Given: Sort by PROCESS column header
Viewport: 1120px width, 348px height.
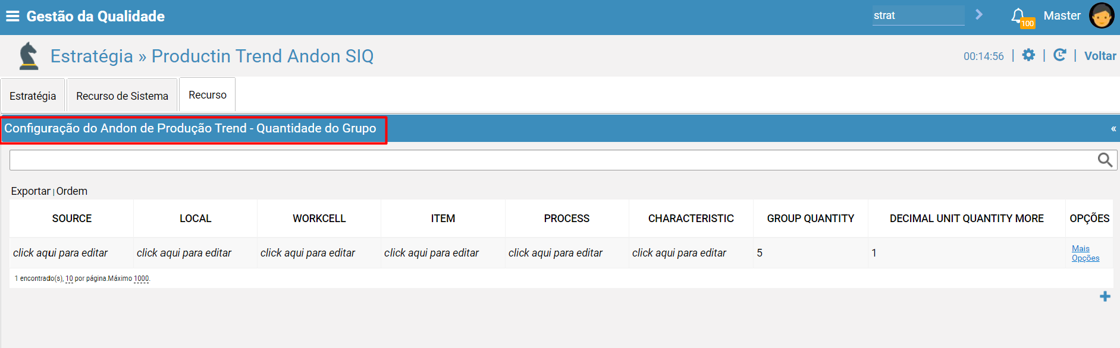Looking at the screenshot, I should pos(567,219).
